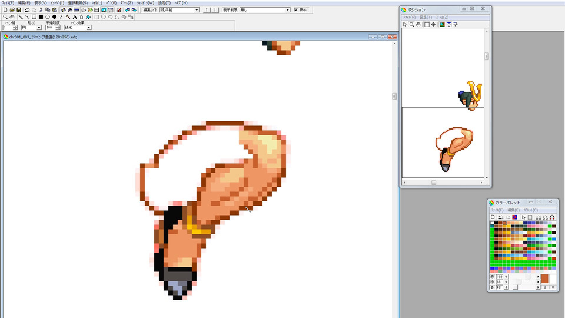Screen dimensions: 565x318
Task: Click the arrow pointer icon in ポジション window
Action: (405, 25)
